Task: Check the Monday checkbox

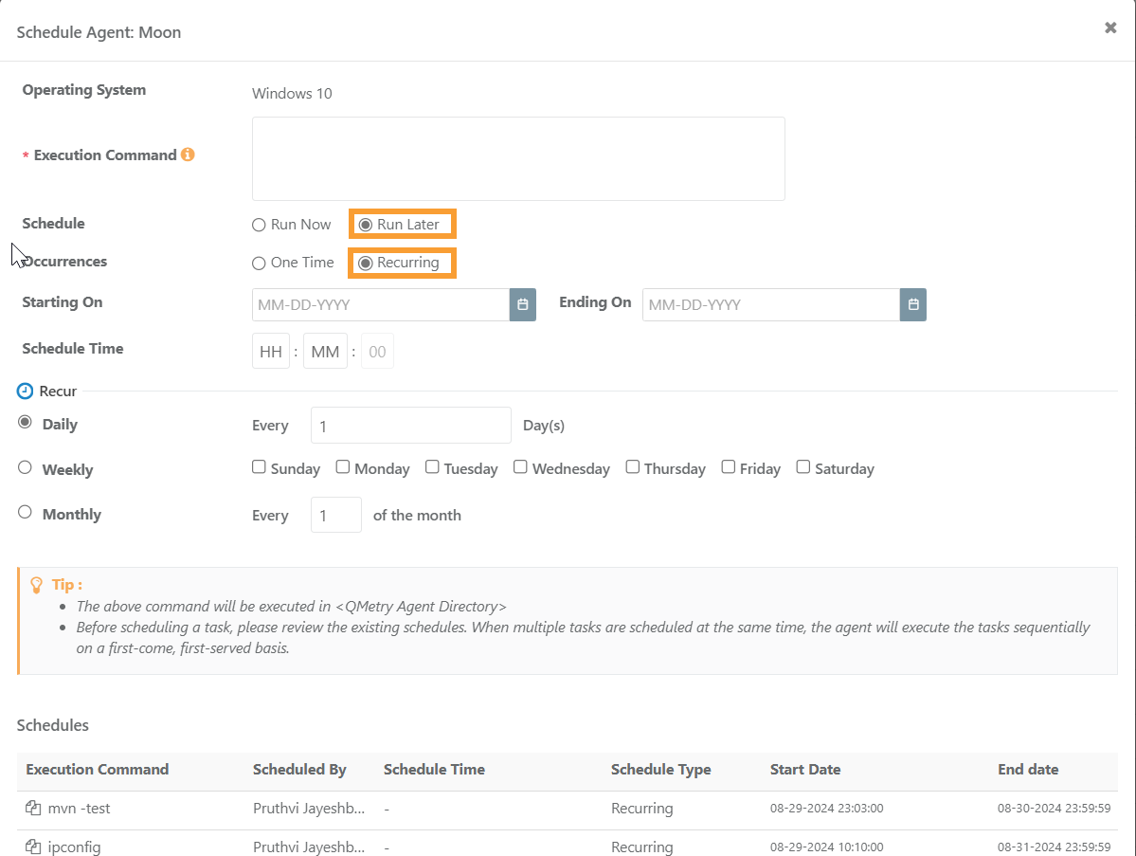Action: point(341,465)
